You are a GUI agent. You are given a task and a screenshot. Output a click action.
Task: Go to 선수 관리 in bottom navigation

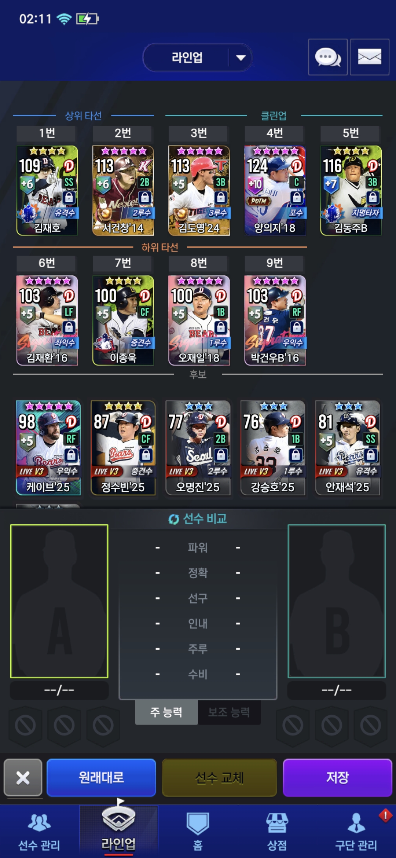(39, 832)
